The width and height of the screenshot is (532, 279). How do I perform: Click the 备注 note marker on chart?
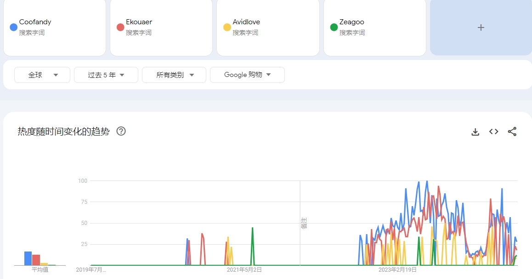pos(304,223)
